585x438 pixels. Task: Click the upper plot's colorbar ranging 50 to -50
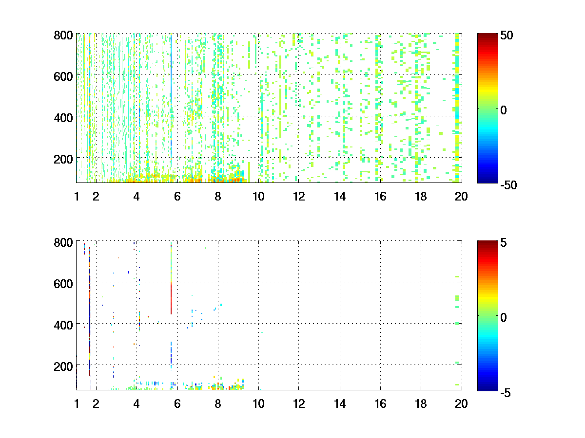tap(488, 108)
